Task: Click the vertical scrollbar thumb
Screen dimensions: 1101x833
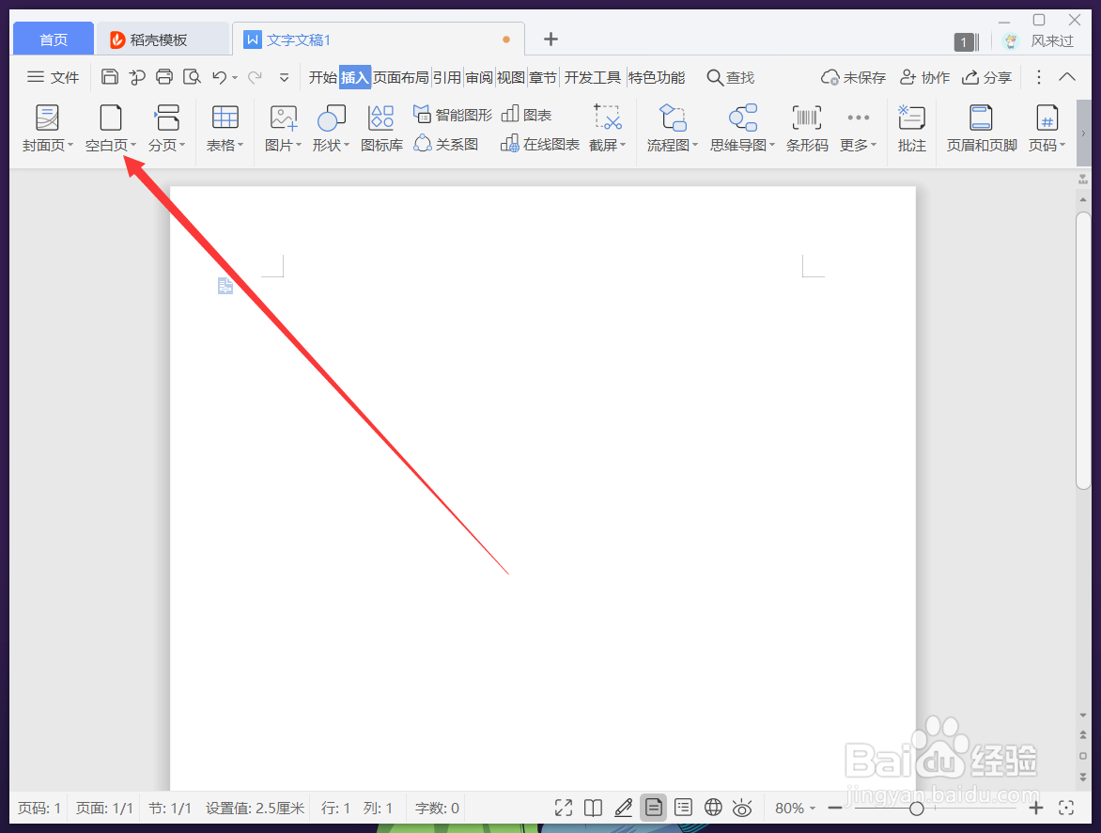Action: click(x=1083, y=350)
